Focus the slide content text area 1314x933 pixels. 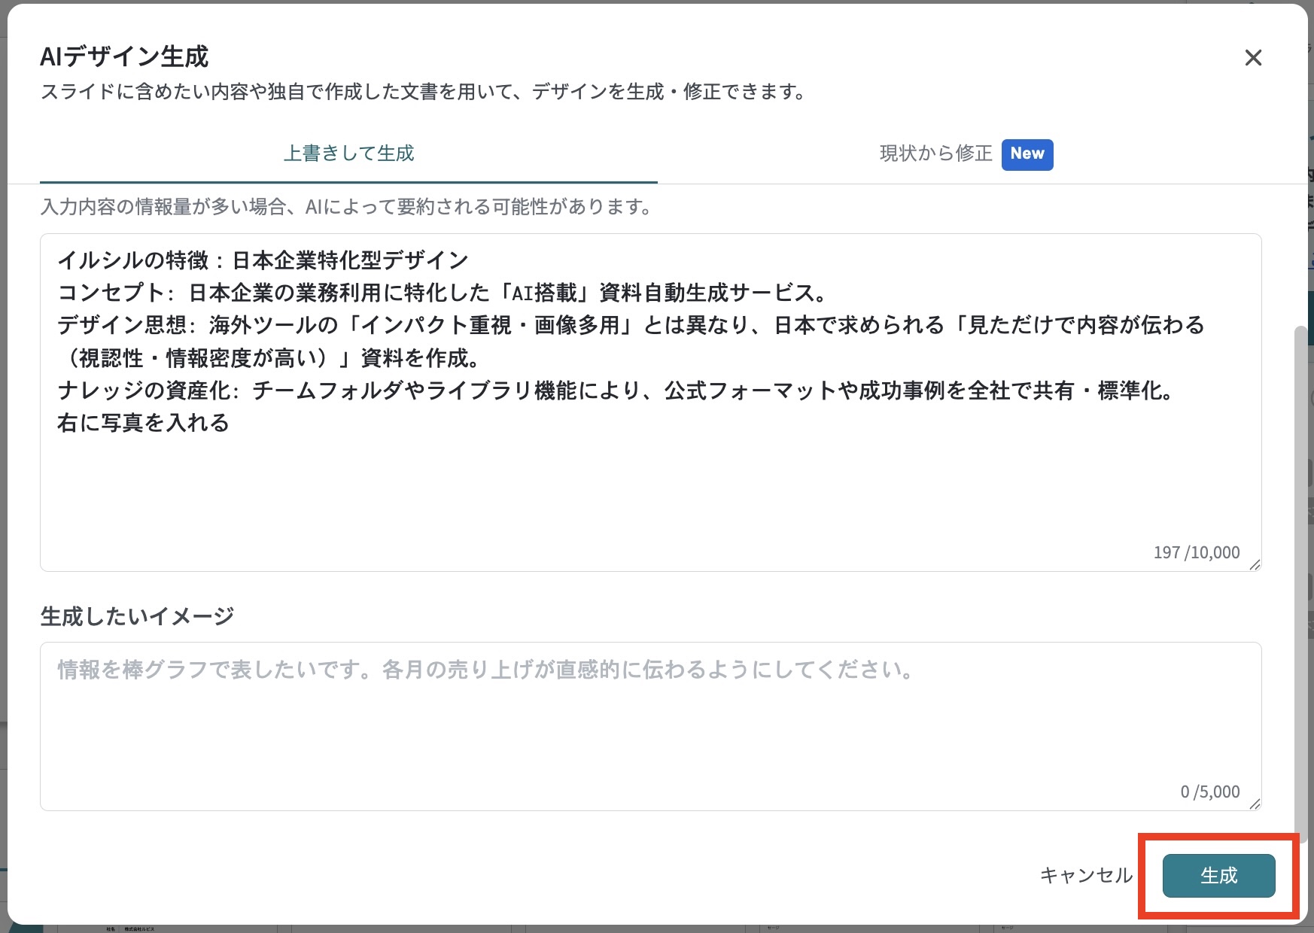(x=650, y=403)
